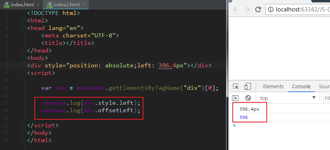Close the index.html editor tab

click(x=38, y=4)
